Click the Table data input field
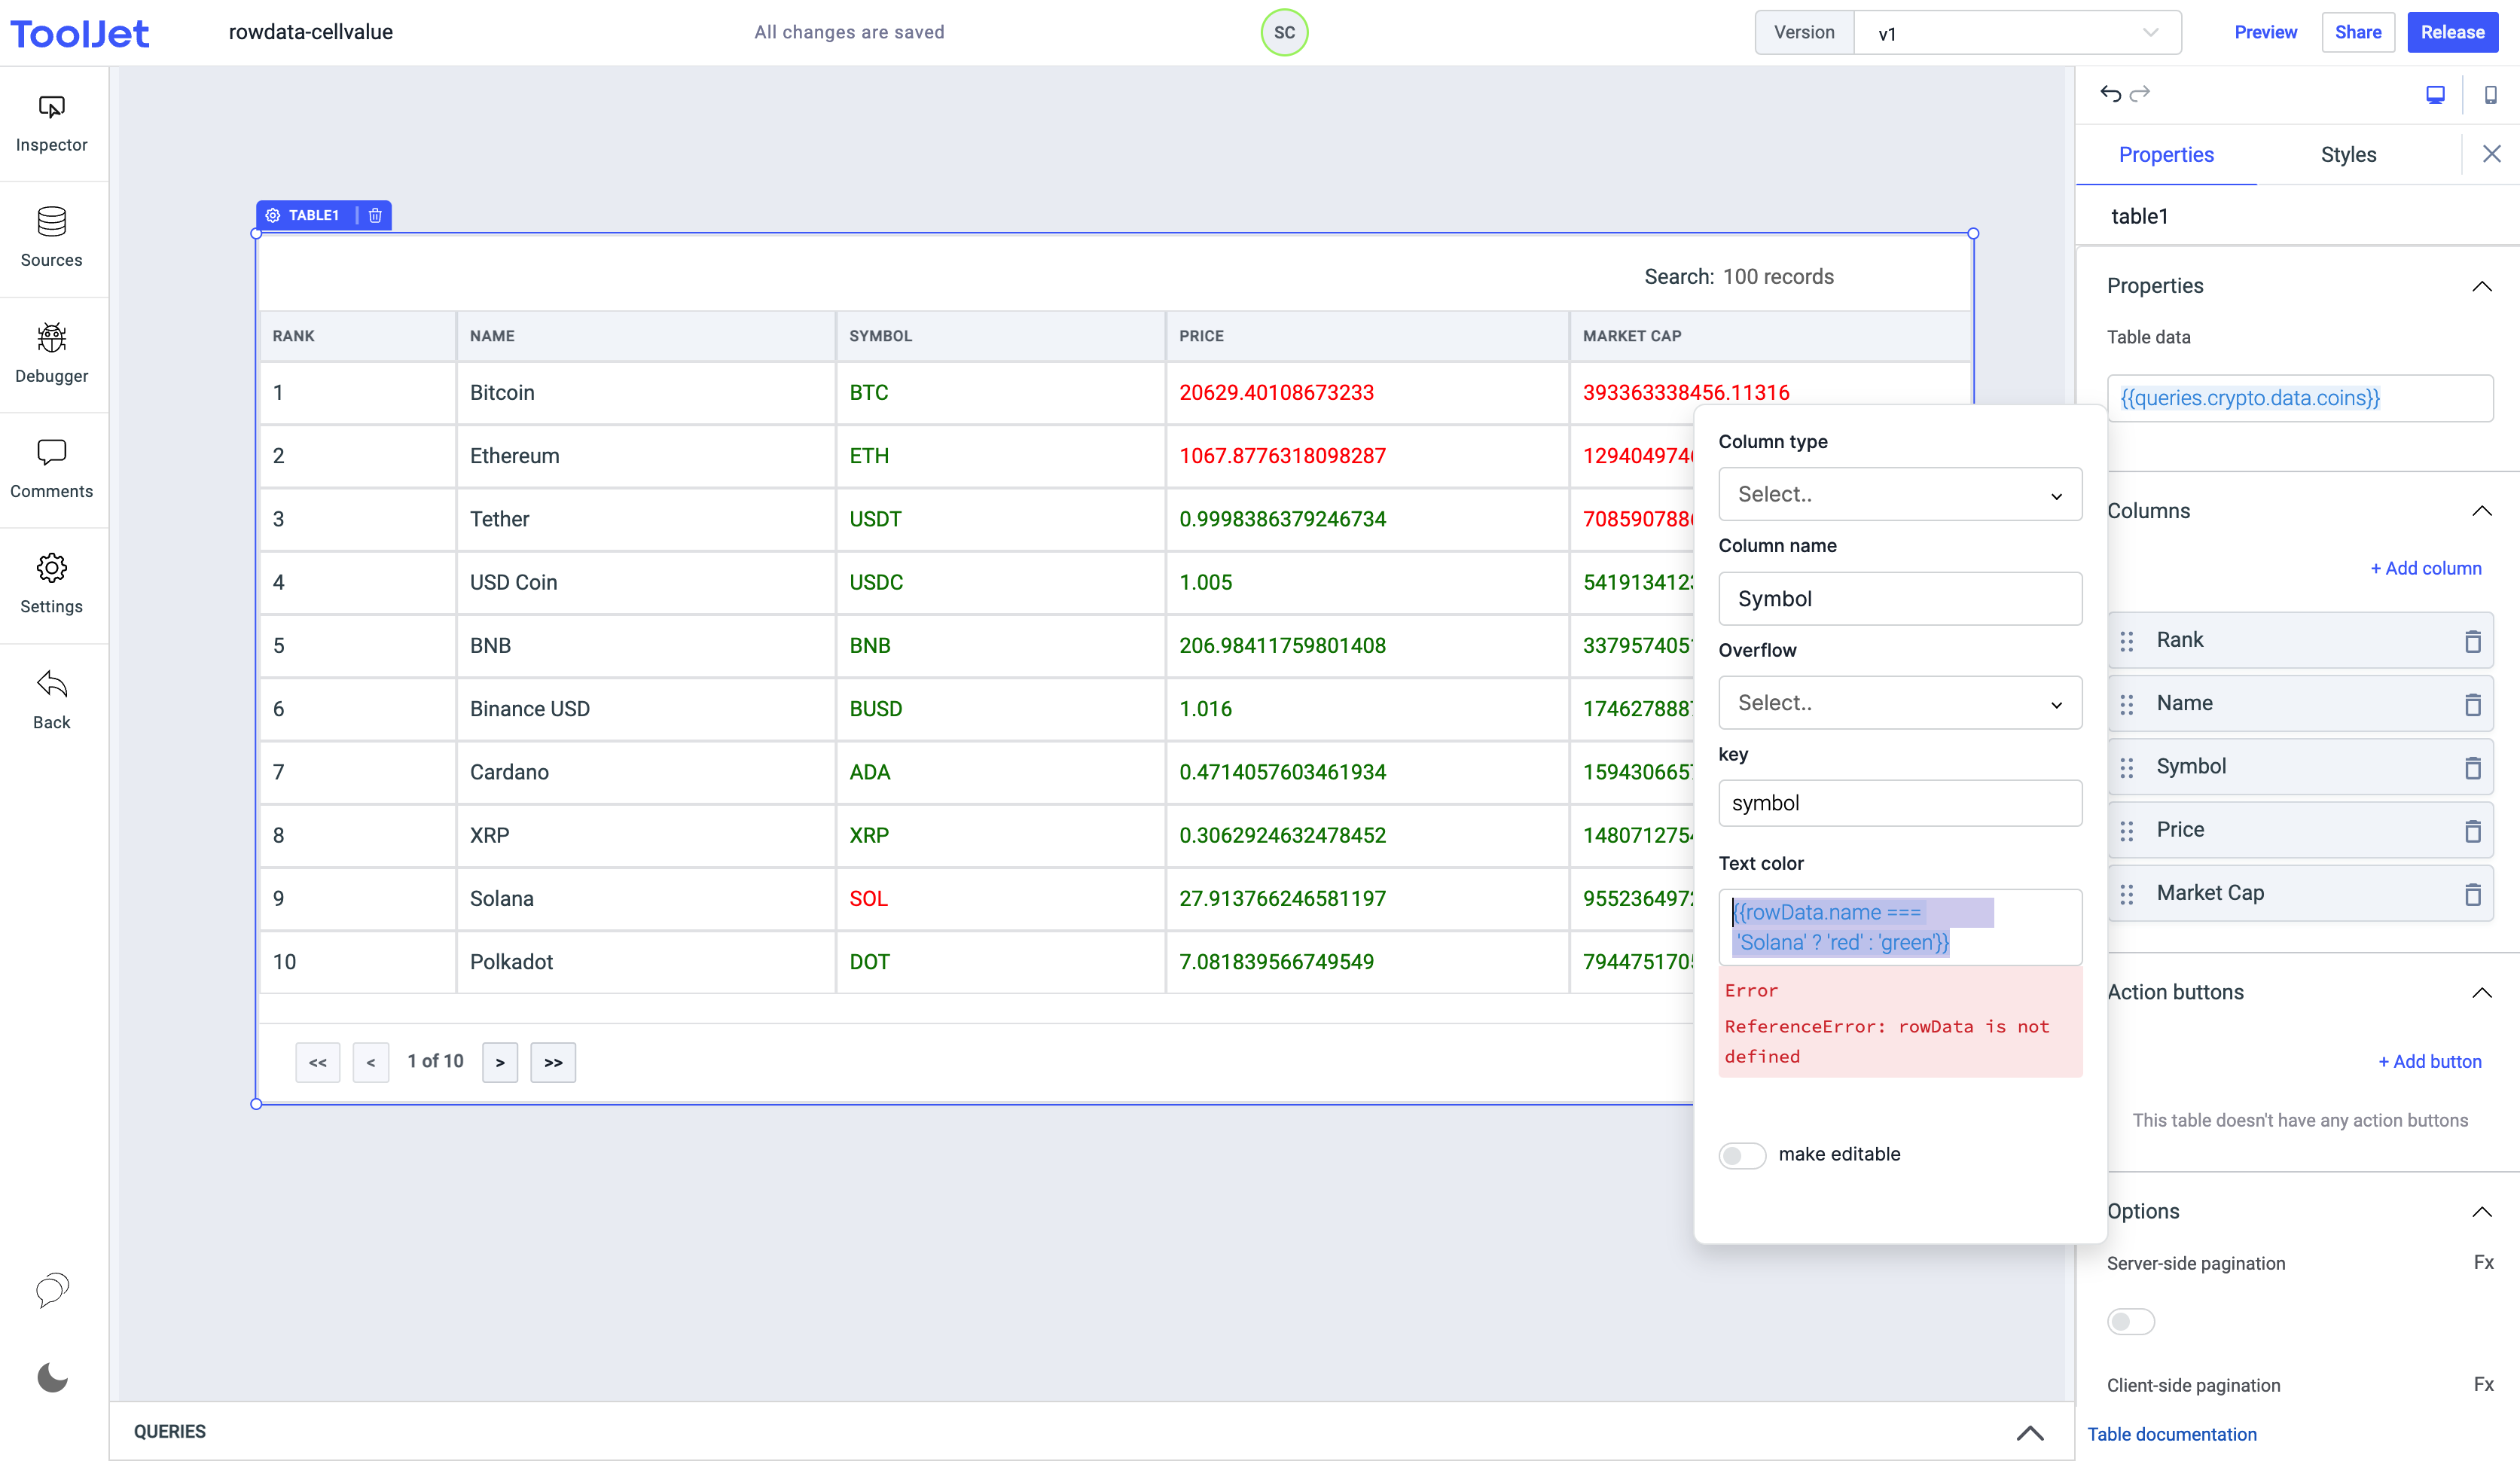This screenshot has height=1461, width=2520. pos(2299,398)
